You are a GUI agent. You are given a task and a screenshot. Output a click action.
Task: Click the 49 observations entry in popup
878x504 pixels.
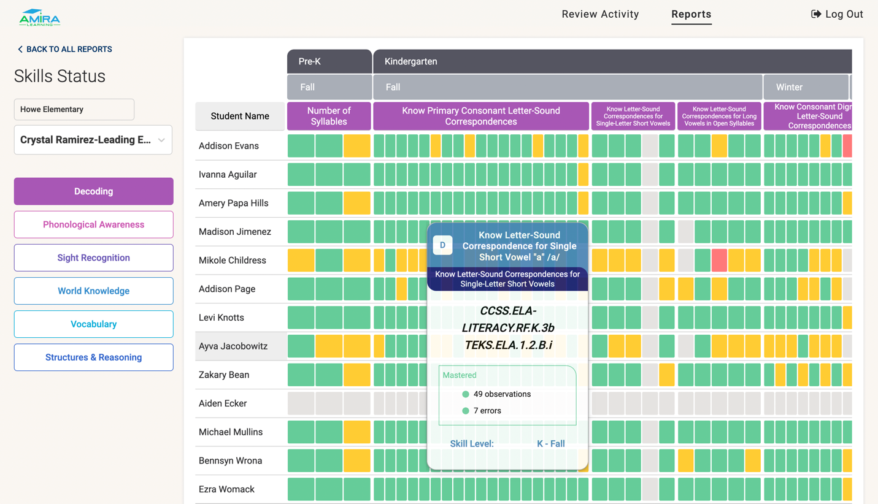496,394
